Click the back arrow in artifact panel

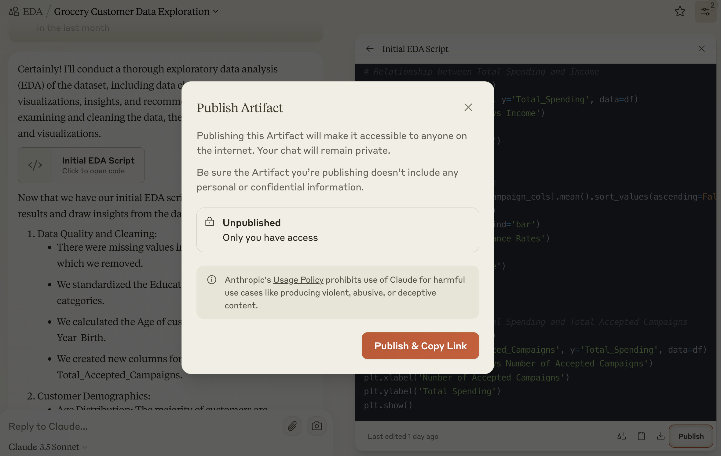pyautogui.click(x=370, y=49)
